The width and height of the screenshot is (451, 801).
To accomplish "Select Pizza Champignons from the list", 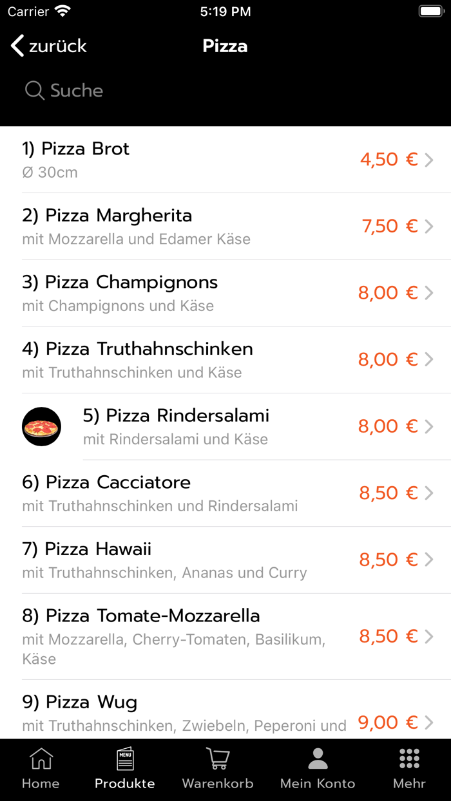I will 225,293.
